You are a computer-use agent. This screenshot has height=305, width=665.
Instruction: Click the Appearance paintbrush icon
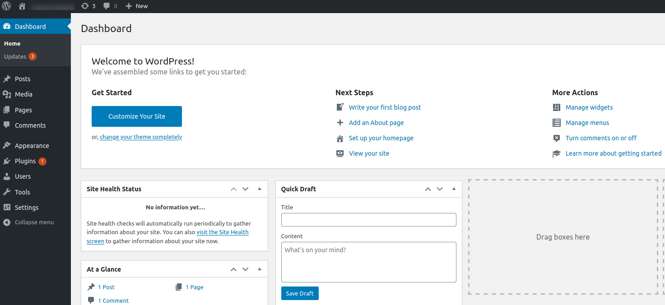pos(7,146)
